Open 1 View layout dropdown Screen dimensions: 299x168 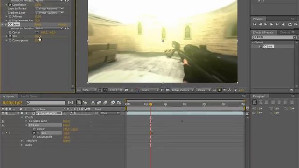point(204,90)
